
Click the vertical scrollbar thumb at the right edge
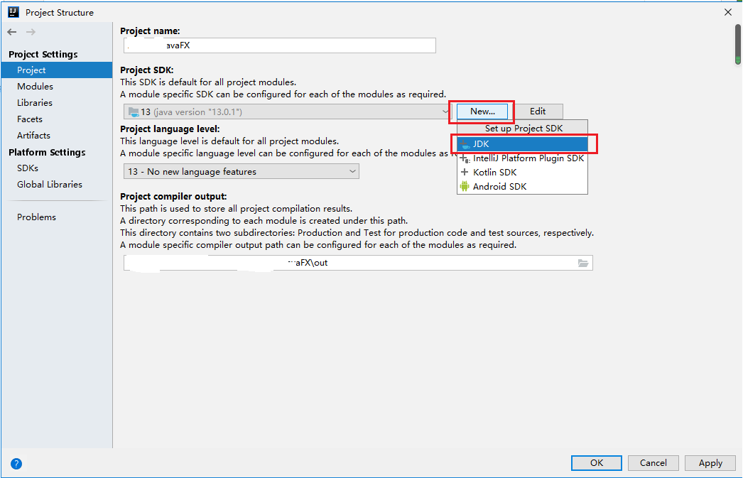pos(738,44)
